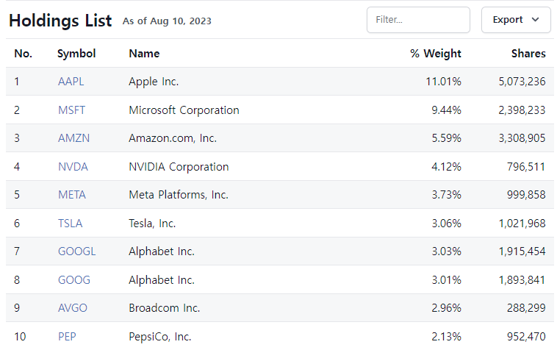Click the chevron arrow on Export
Viewport: 557px width, 350px height.
click(x=535, y=20)
